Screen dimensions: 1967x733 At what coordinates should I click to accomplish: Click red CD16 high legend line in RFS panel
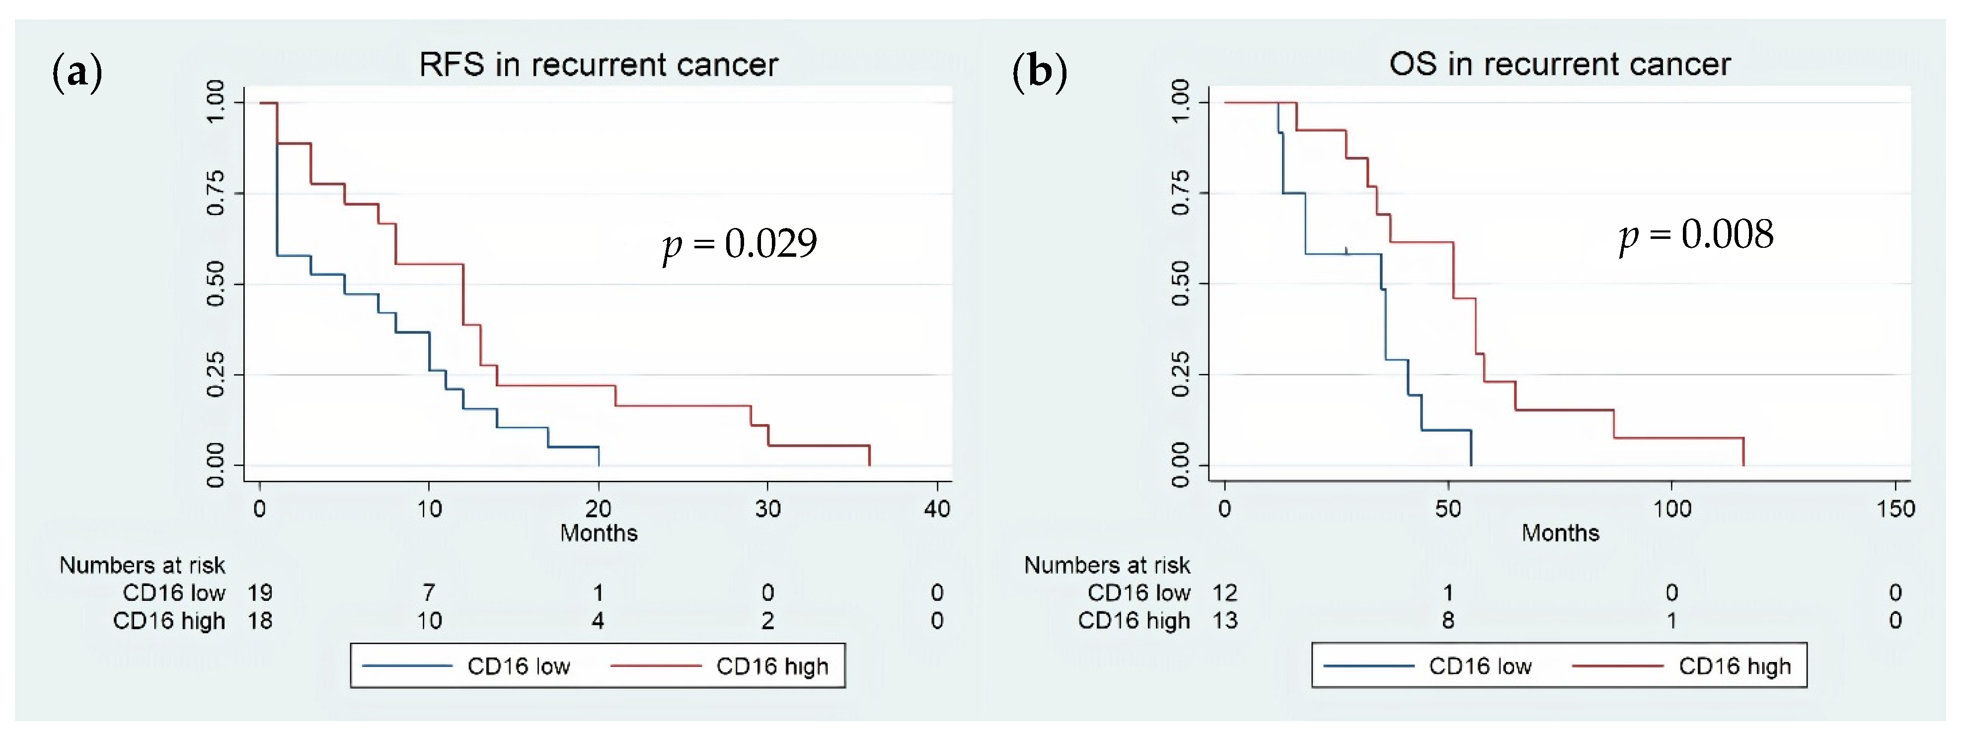coord(656,666)
